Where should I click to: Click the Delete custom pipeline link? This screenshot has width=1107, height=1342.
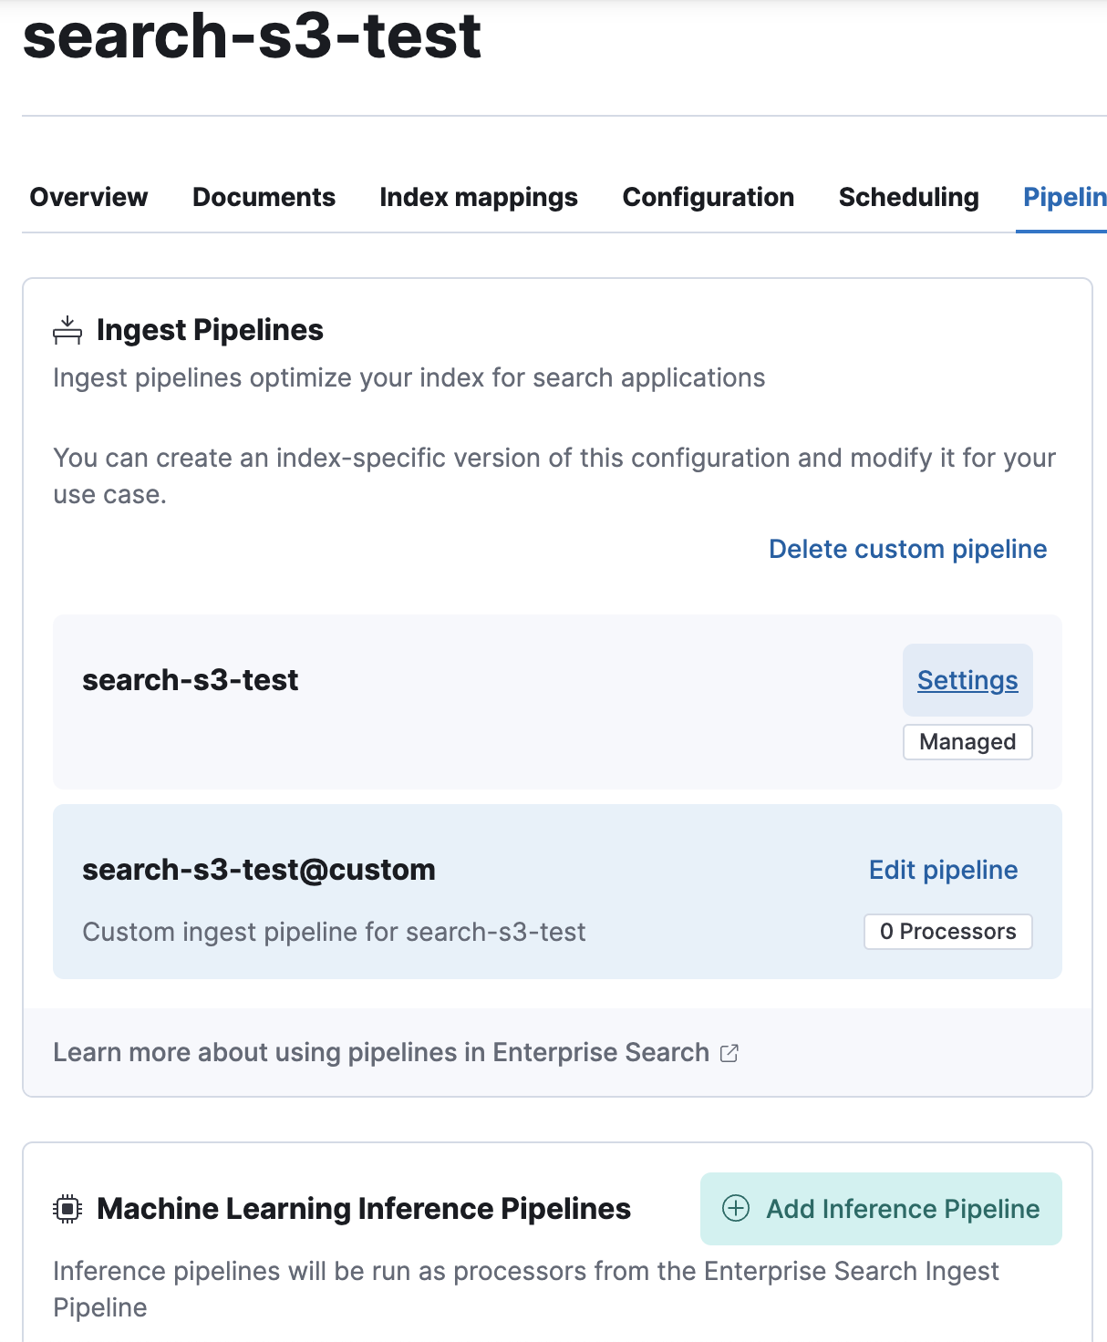tap(907, 549)
